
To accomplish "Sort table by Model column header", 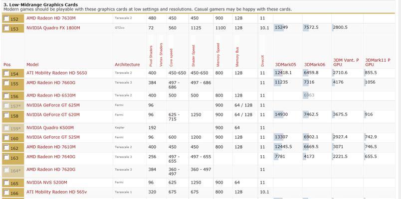I will point(32,65).
